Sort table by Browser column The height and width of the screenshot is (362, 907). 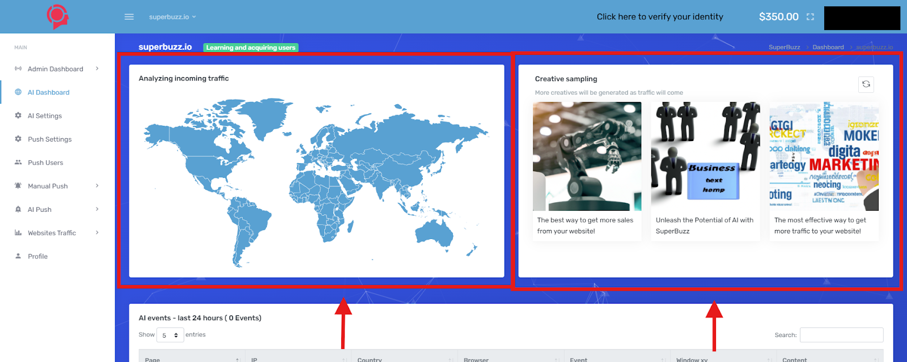point(511,356)
